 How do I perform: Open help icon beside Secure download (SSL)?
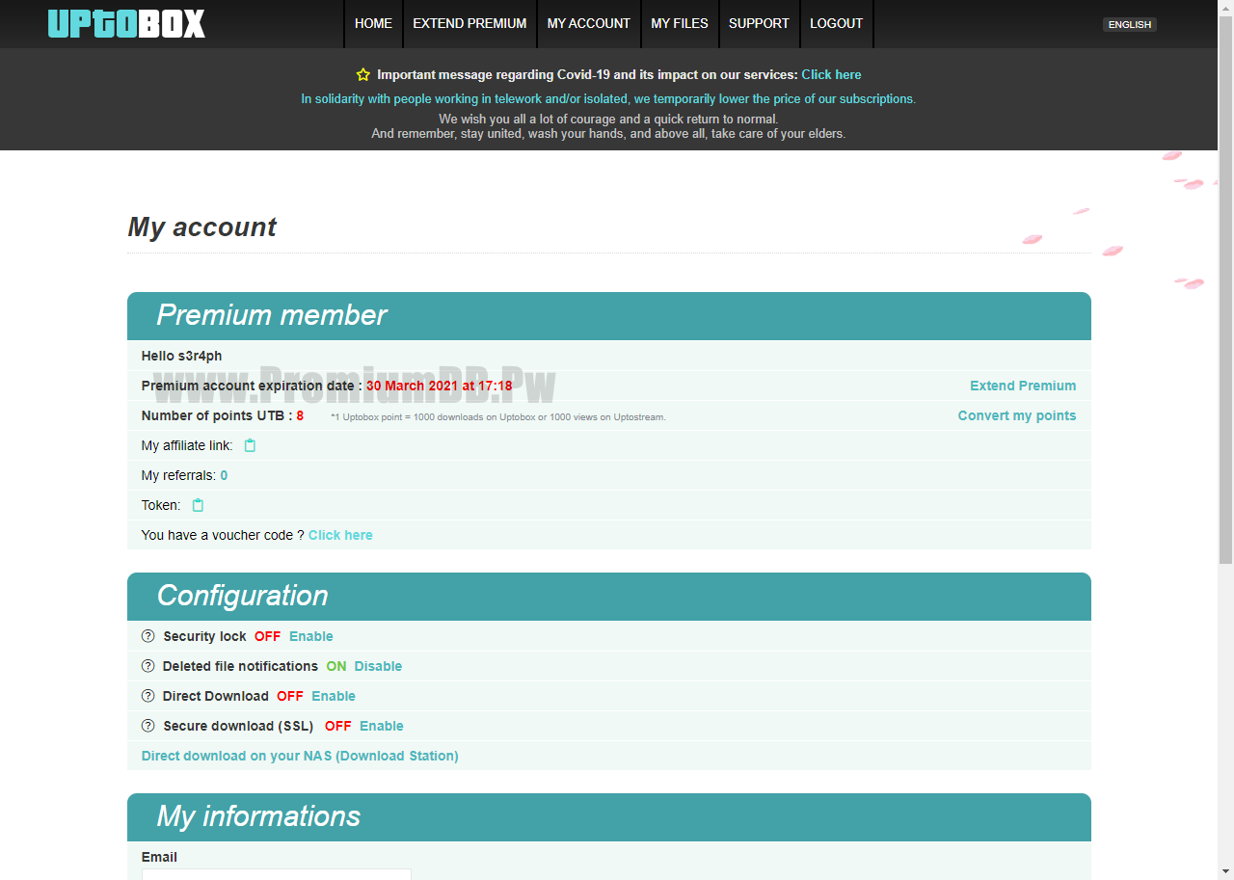[x=148, y=726]
